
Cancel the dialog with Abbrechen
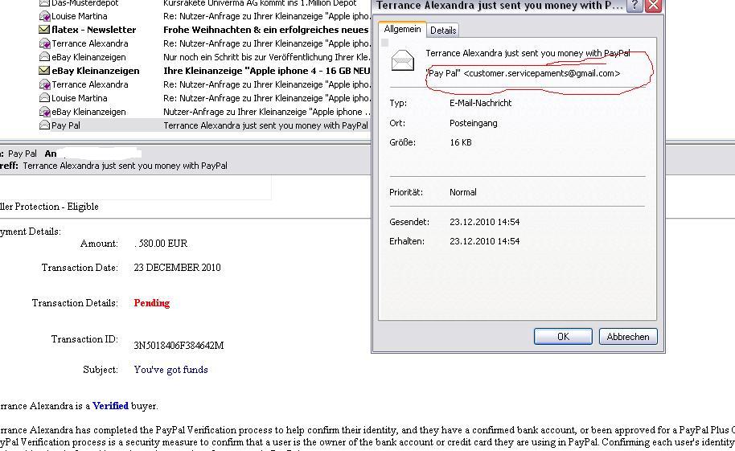[x=628, y=337]
